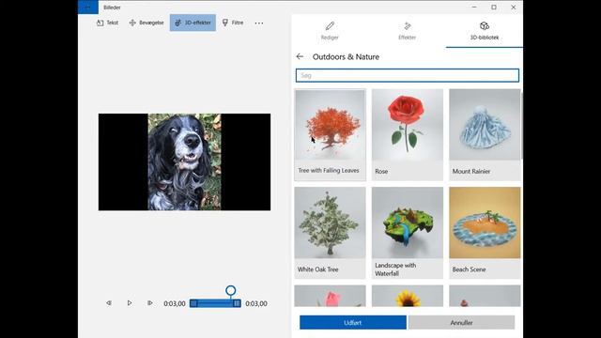Viewport: 601px width, 338px height.
Task: Go back from Outdoors & Nature category
Action: point(300,56)
